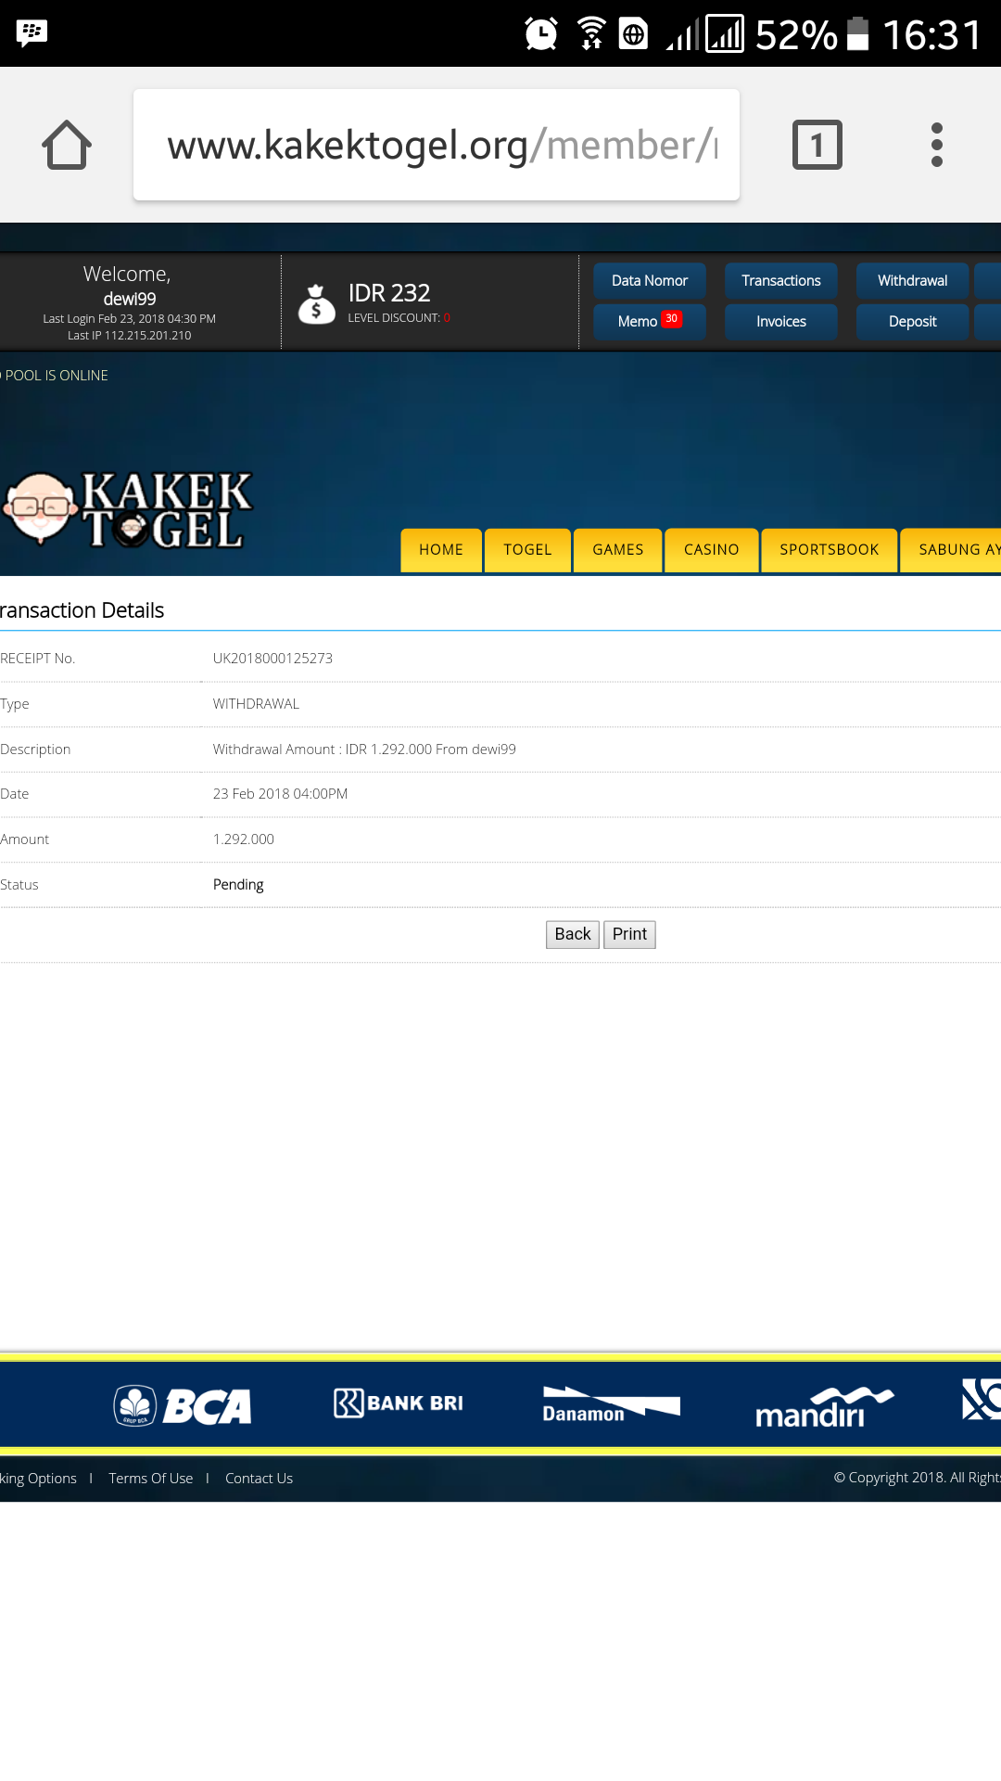1001x1781 pixels.
Task: Open Memo with 30 unread badge
Action: click(649, 322)
